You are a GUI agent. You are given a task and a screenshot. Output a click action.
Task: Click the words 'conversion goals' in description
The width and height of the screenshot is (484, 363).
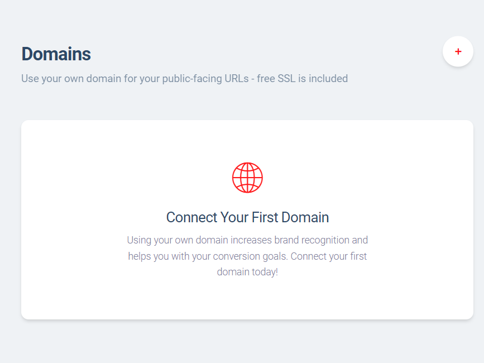pos(250,256)
